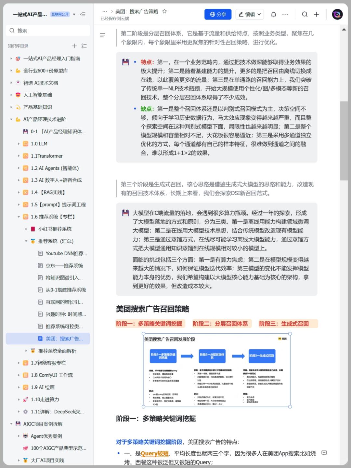The image size is (351, 468).
Task: Collapse the 推荐系统（汇总） node
Action: [26, 241]
